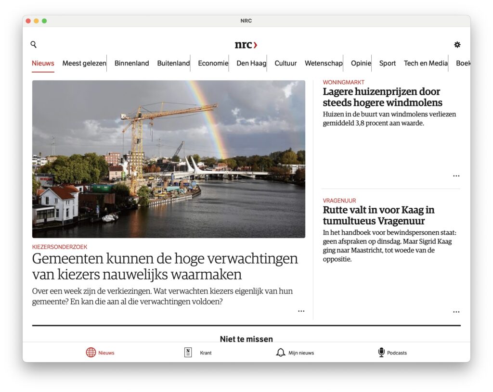493x392 pixels.
Task: Select the Opinie tab
Action: [361, 63]
